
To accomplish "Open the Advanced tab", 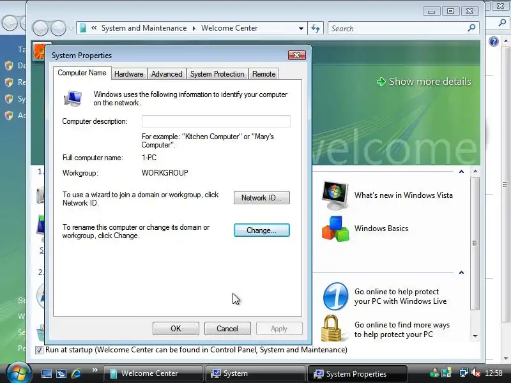I will point(167,74).
